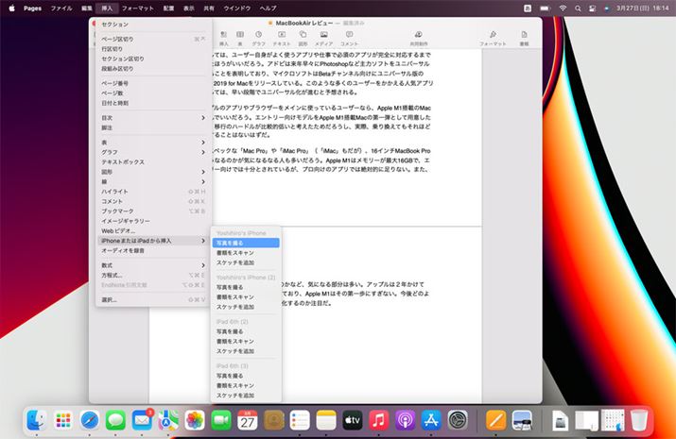Choose Webビデオ… in the menu
Screen dimensions: 676x439
click(152, 230)
